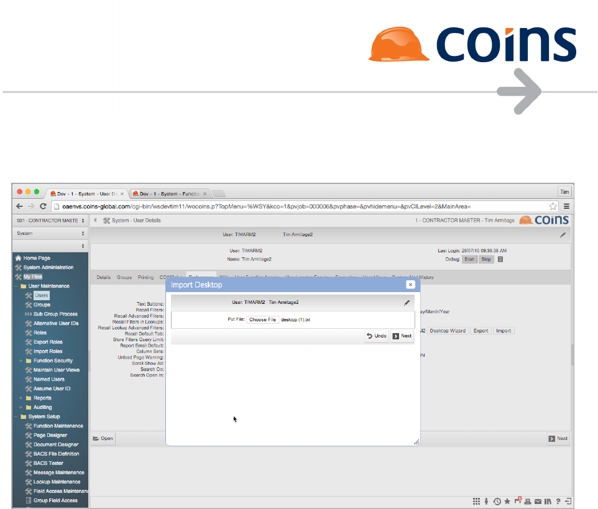Open Import Roles in the sidebar

pos(48,352)
